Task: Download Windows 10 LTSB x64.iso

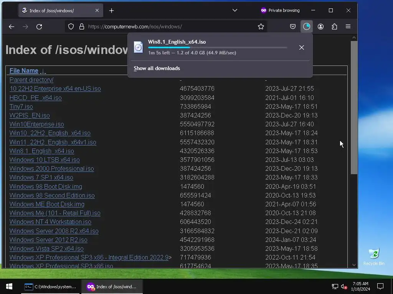Action: click(x=45, y=160)
